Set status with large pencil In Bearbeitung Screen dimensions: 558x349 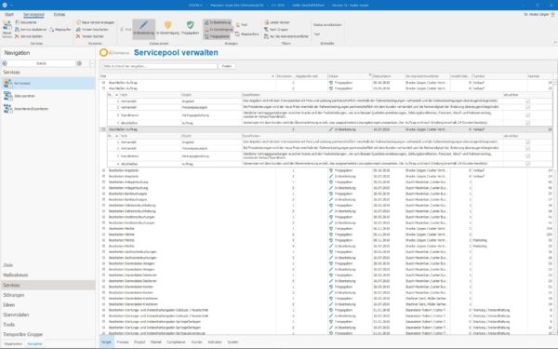(144, 28)
